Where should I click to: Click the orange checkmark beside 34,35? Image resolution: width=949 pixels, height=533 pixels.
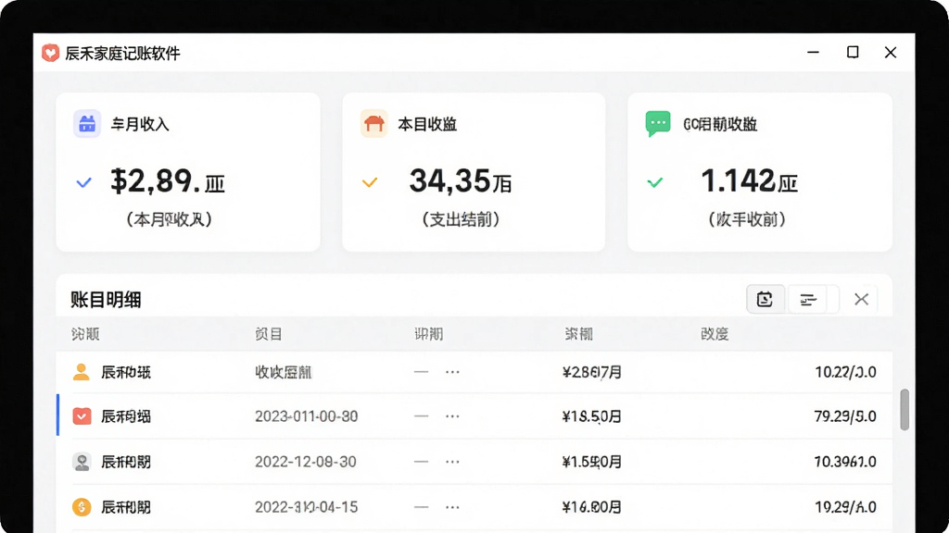(x=370, y=182)
